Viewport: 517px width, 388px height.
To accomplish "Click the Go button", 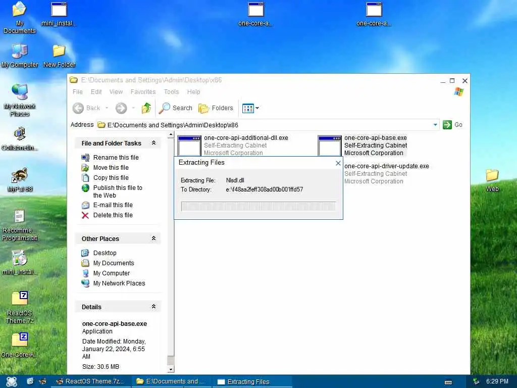I will (453, 125).
